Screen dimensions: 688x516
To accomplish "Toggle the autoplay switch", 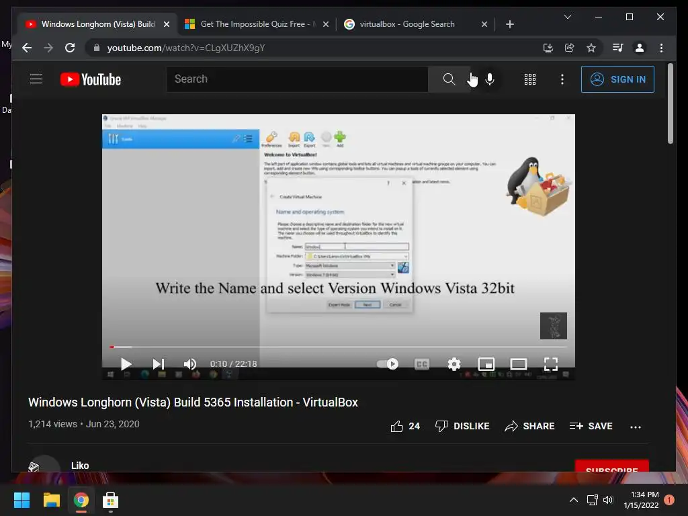I will pyautogui.click(x=388, y=363).
